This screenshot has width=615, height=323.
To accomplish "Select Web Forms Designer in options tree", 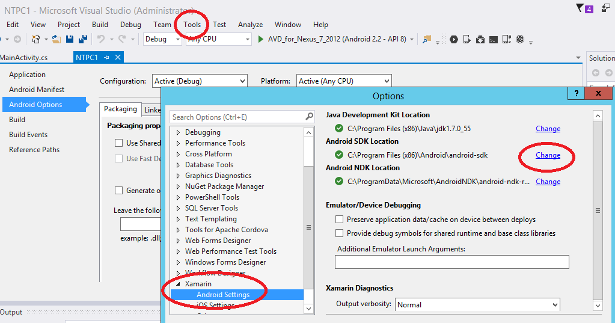I will click(218, 241).
